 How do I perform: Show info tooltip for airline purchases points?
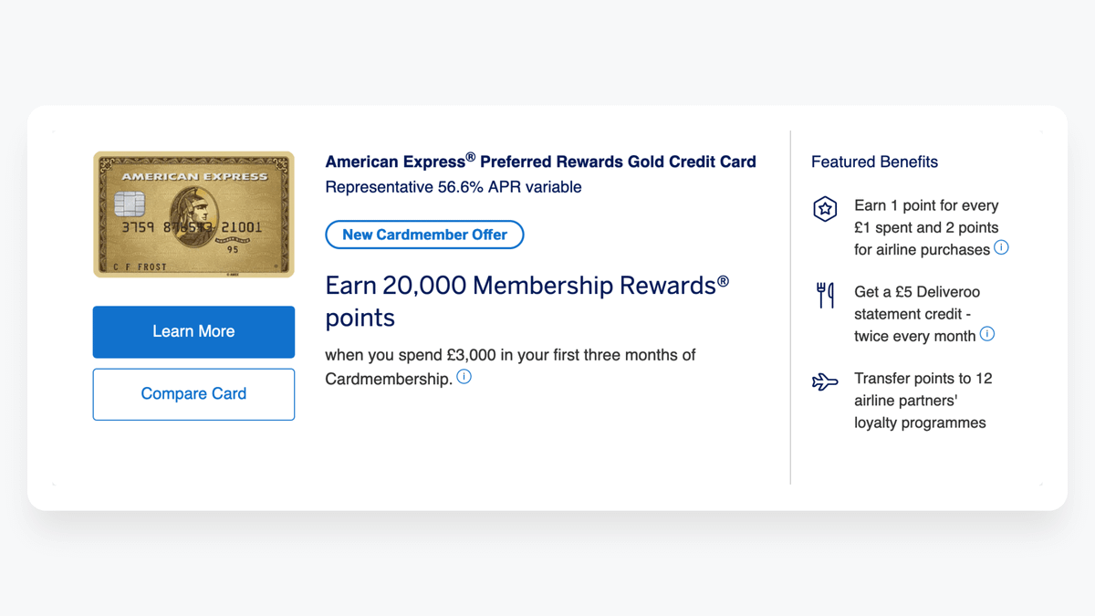1001,248
